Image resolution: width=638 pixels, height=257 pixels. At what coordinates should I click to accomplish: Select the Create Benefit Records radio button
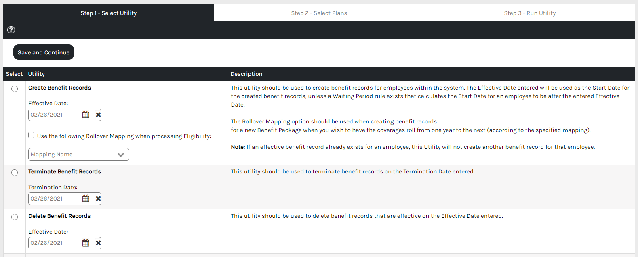point(15,89)
